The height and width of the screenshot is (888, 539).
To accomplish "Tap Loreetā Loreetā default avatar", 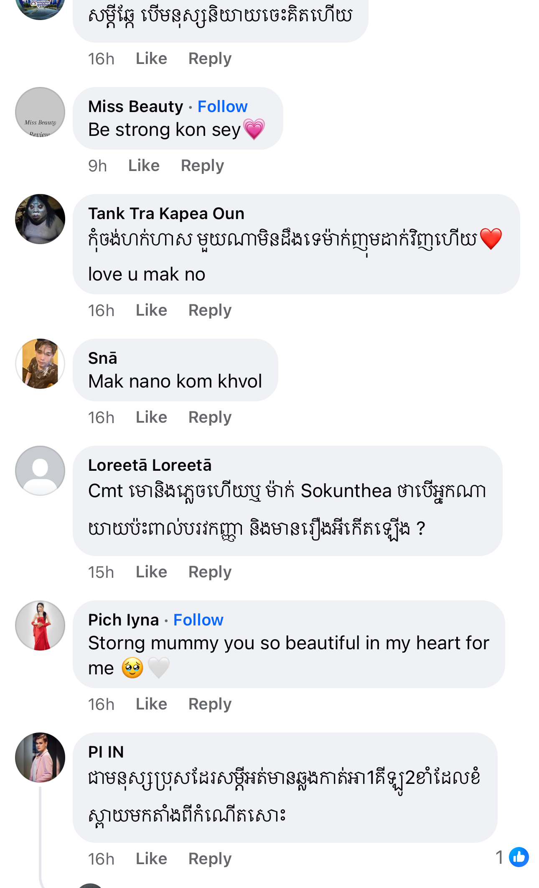I will pyautogui.click(x=40, y=471).
